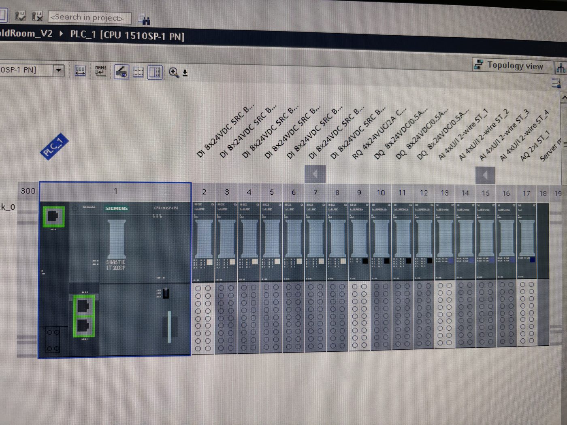Open the small arrow beside the zoom icon

tap(185, 73)
